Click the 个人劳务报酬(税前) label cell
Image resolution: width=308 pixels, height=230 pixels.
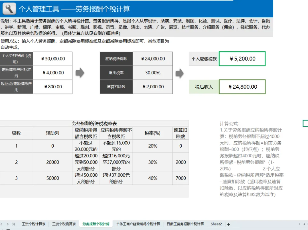tap(17, 59)
